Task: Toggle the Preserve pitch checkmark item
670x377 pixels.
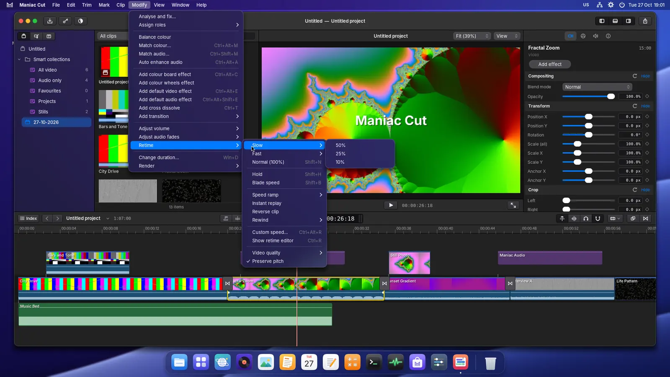Action: (x=284, y=261)
